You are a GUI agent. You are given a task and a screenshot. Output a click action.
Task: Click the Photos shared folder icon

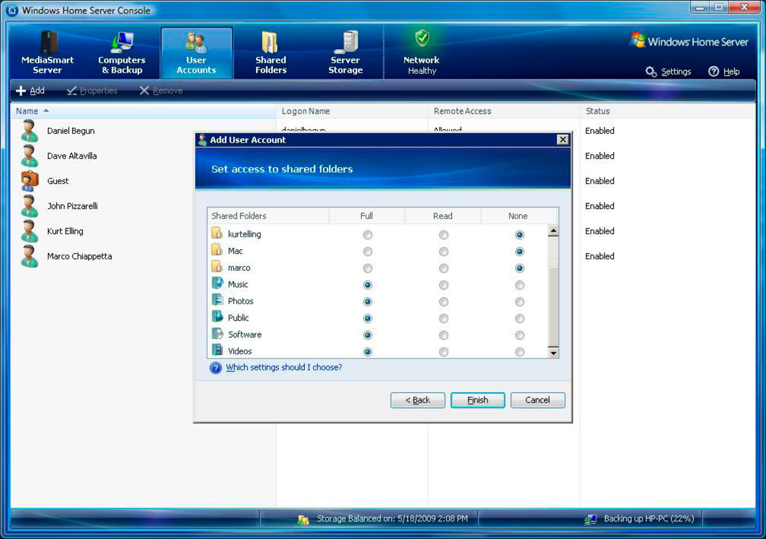pos(218,300)
